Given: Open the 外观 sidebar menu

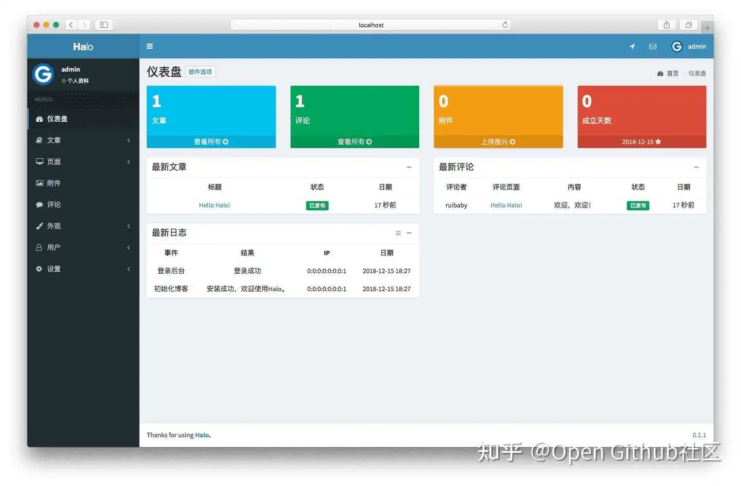Looking at the screenshot, I should pos(83,226).
